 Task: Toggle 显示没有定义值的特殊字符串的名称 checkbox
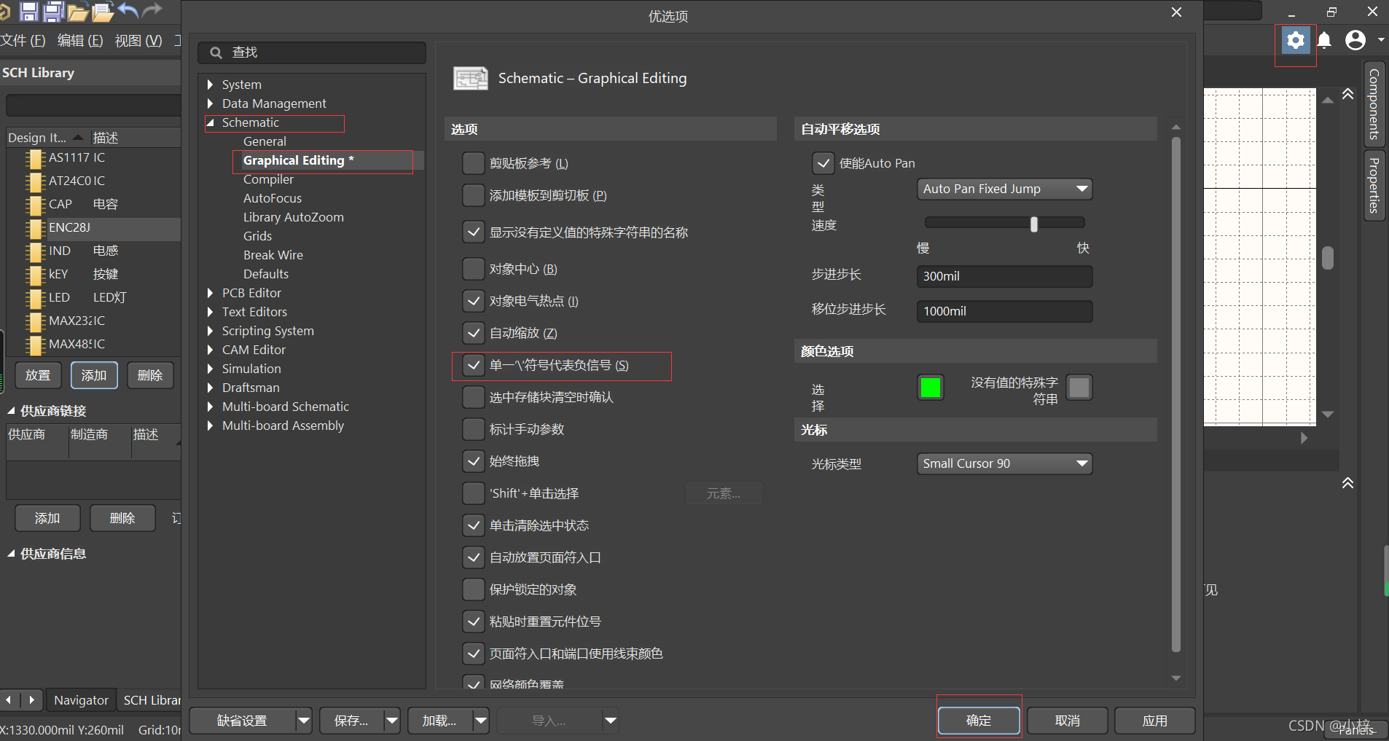tap(474, 232)
